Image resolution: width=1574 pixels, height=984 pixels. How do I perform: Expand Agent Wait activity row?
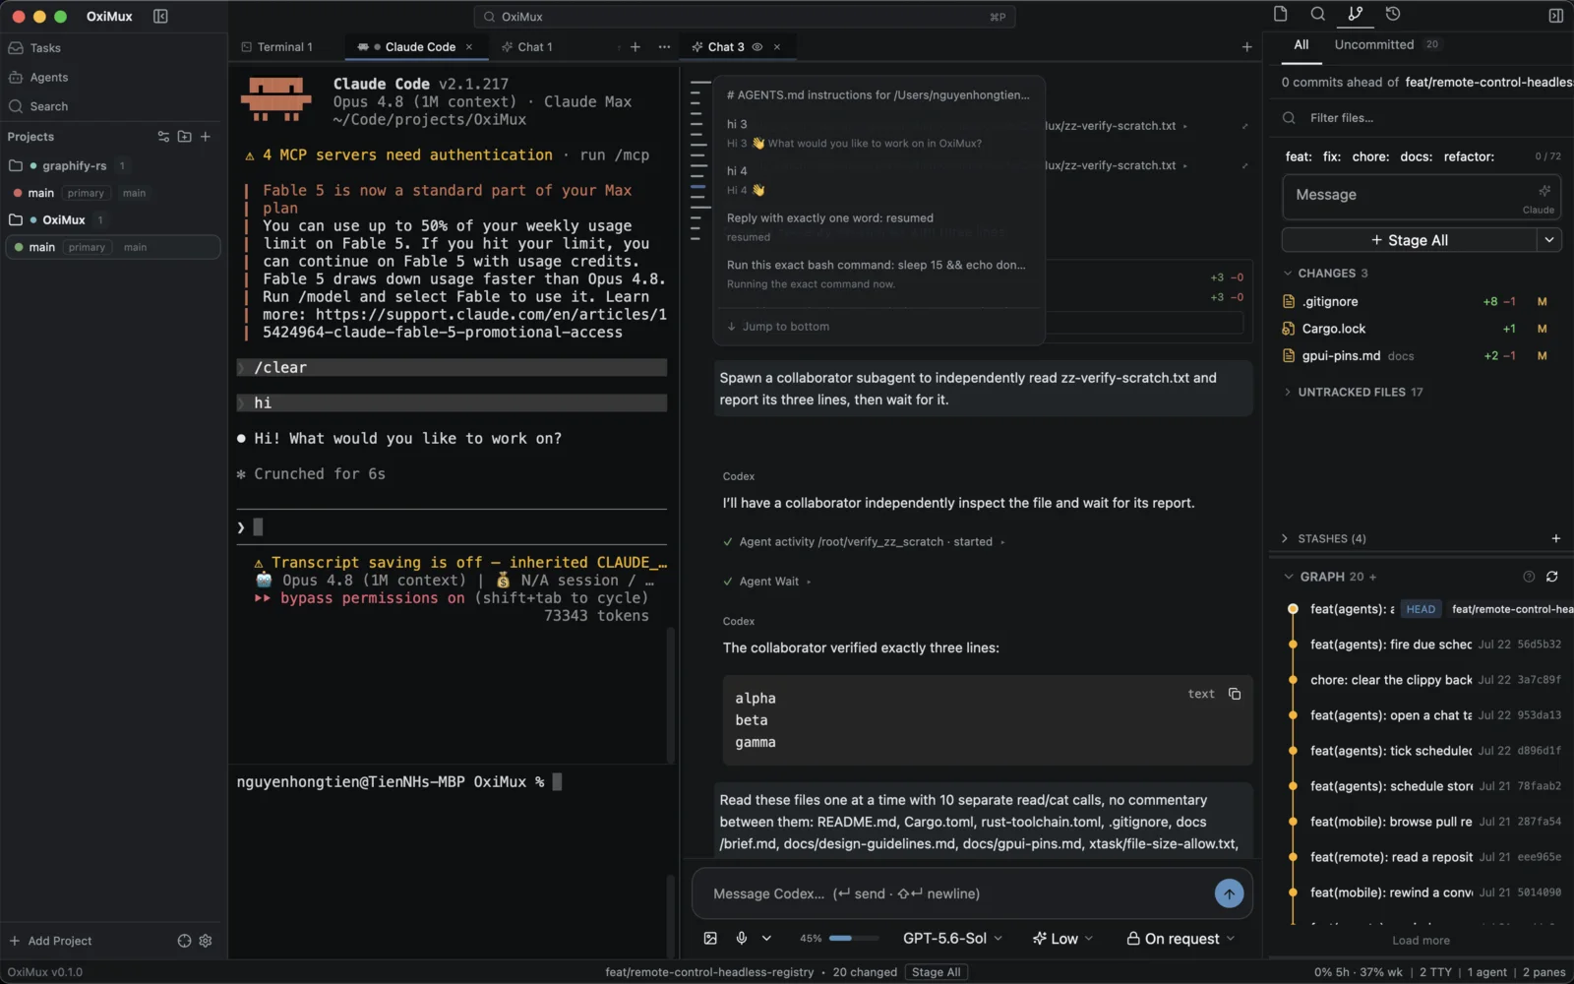767,582
